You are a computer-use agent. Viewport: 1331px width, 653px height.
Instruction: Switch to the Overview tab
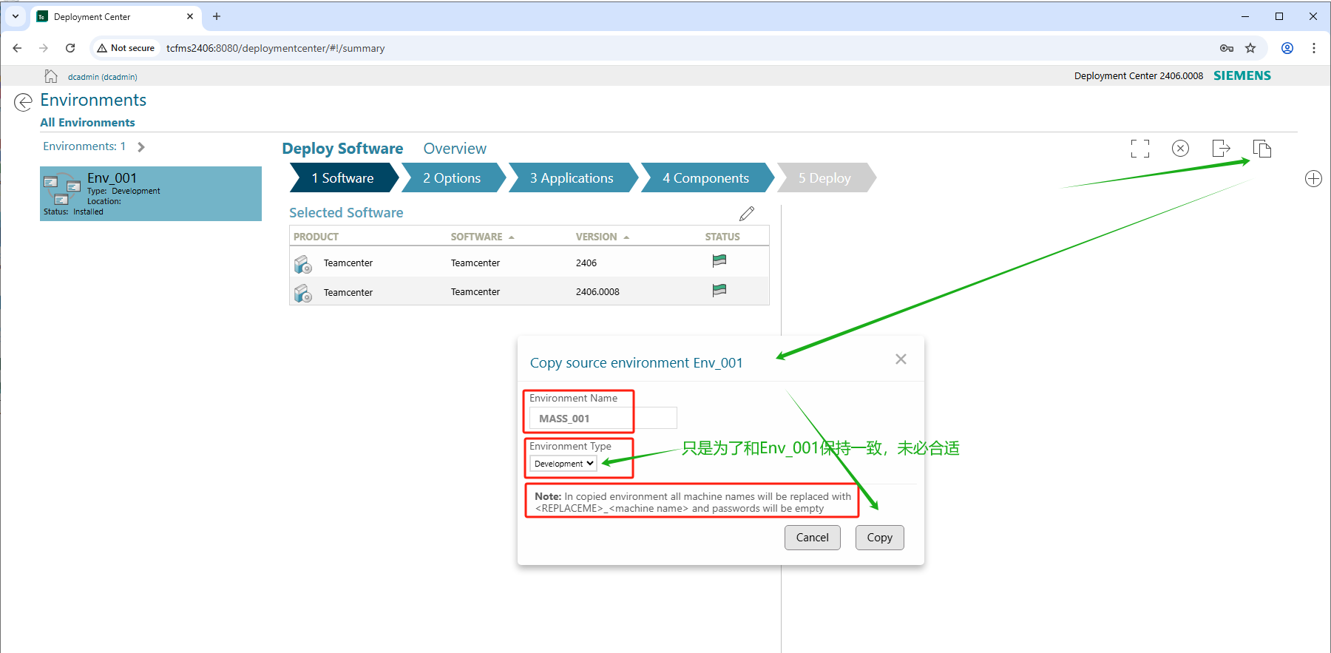point(455,149)
